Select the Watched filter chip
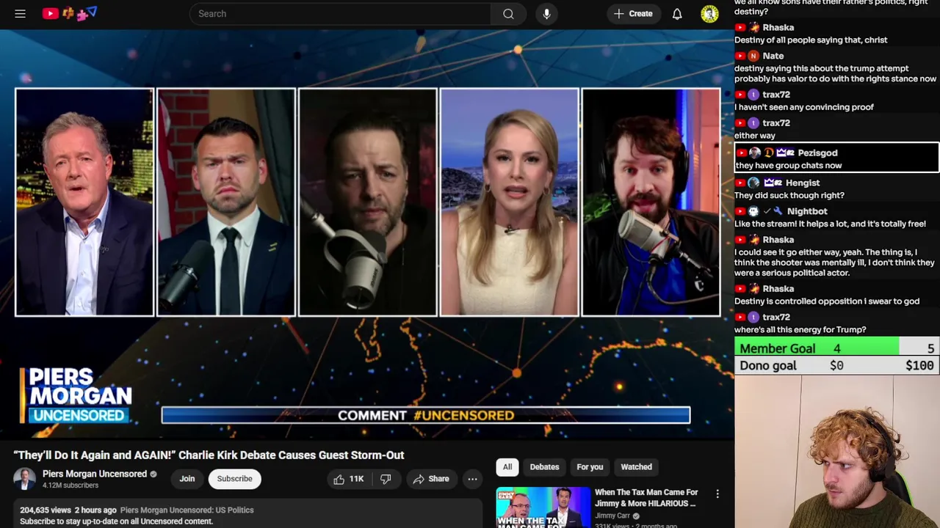 point(636,466)
